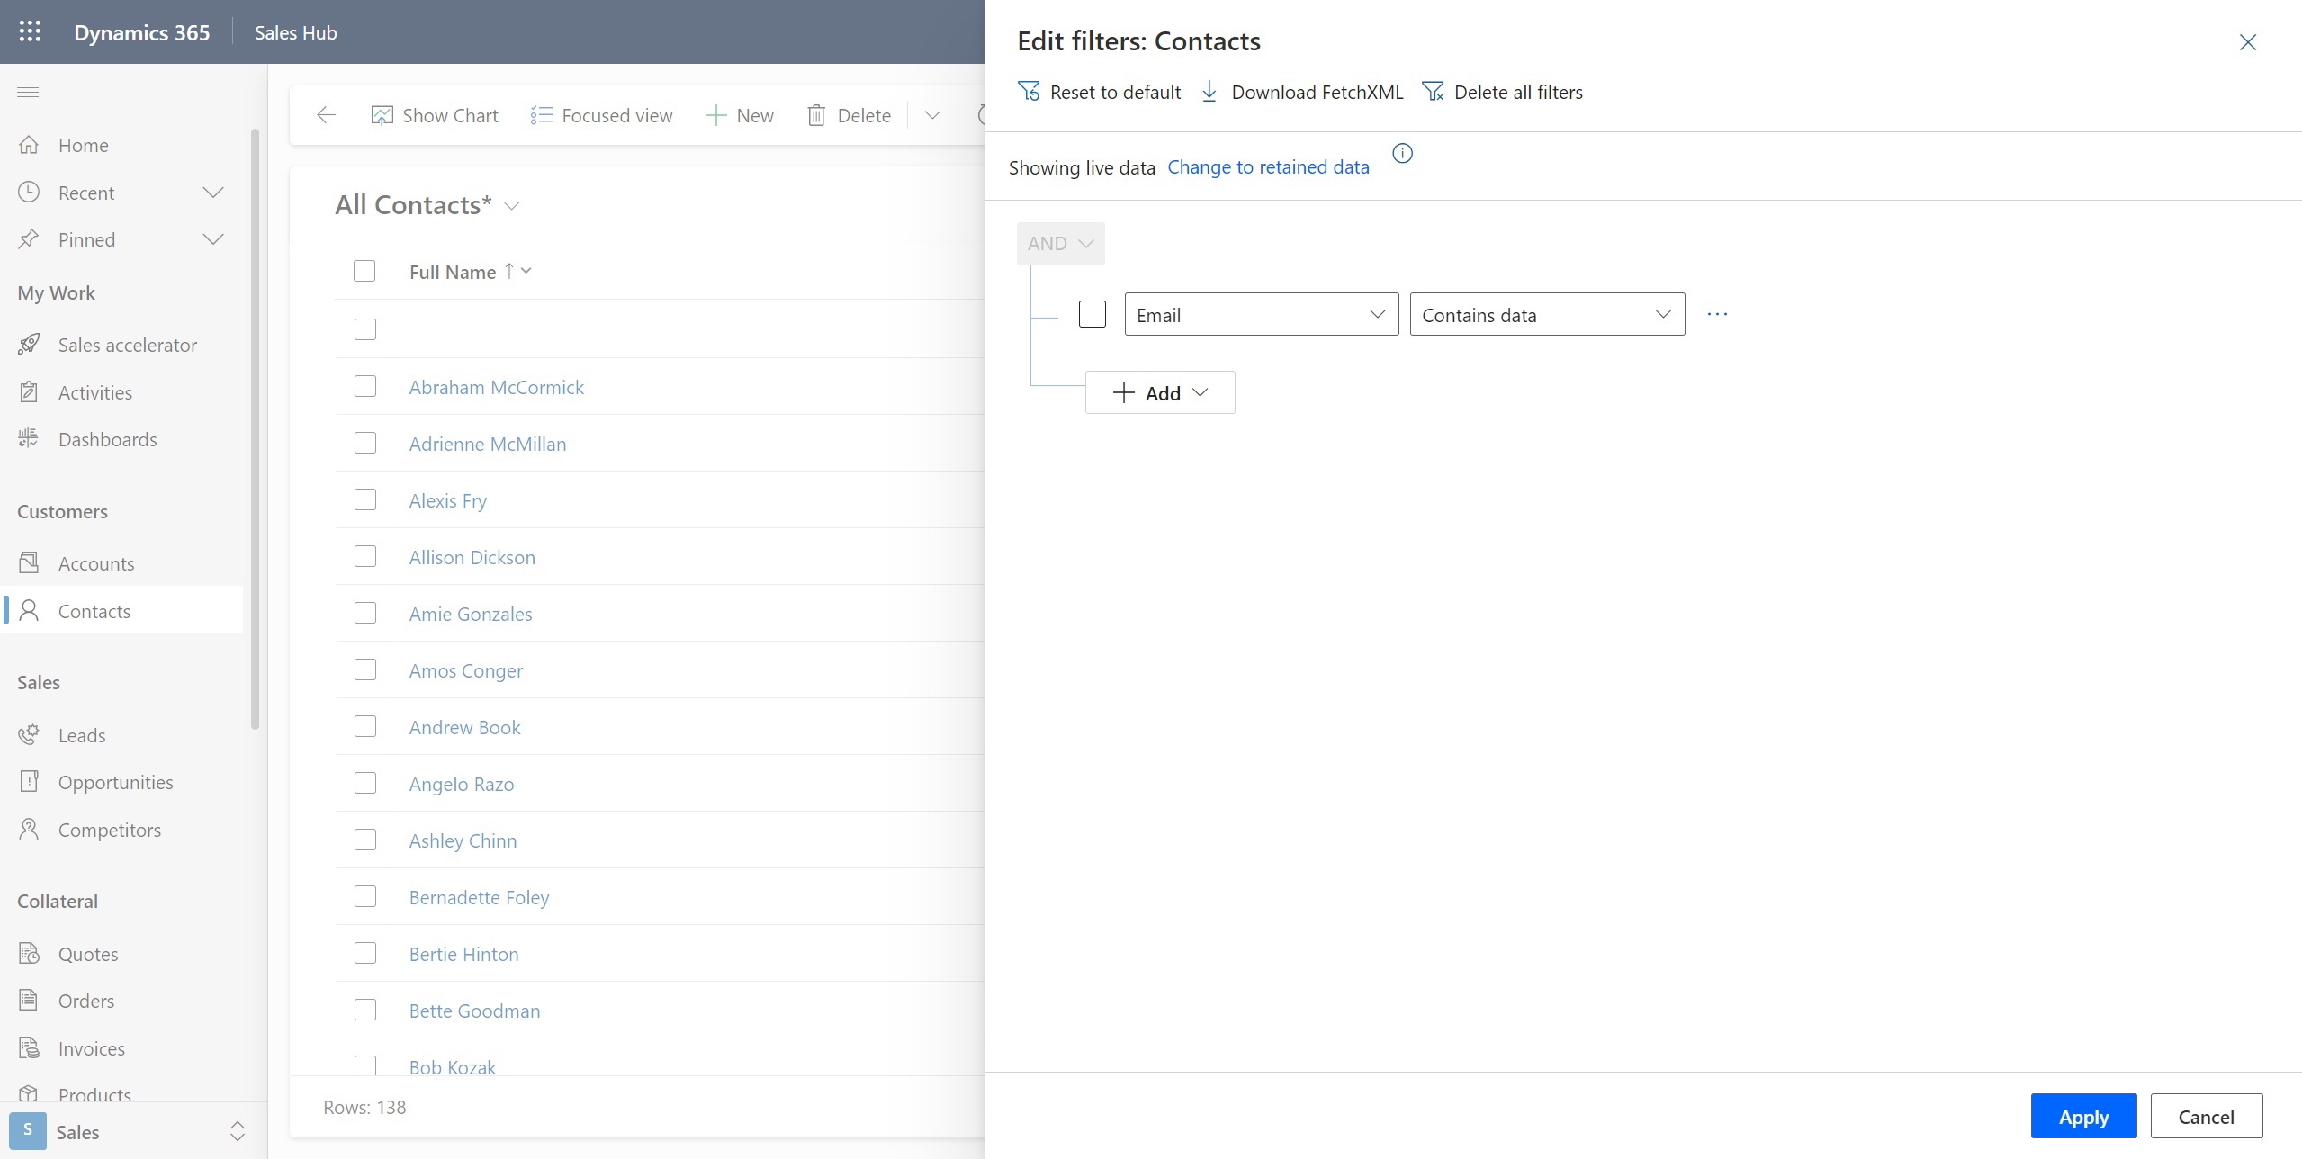Viewport: 2302px width, 1159px height.
Task: Expand the Pinned section chevron
Action: (x=213, y=239)
